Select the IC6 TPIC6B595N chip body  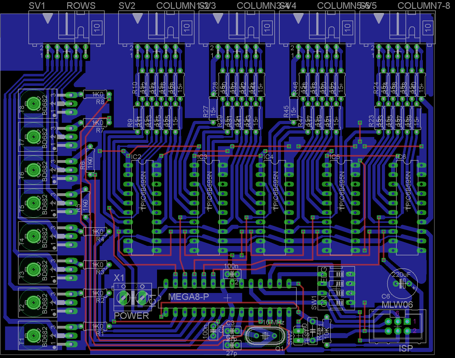pos(407,207)
